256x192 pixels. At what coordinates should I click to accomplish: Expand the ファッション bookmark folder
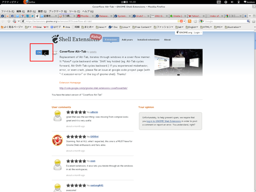pos(163,27)
